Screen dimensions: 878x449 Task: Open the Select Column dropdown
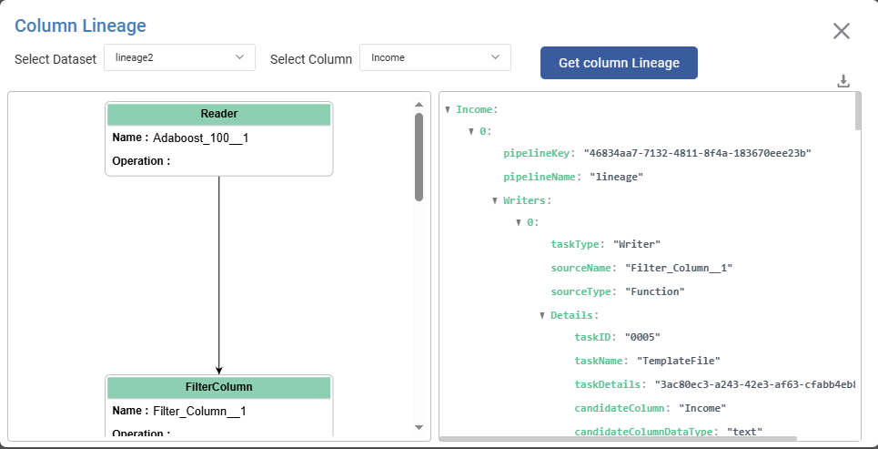click(435, 57)
